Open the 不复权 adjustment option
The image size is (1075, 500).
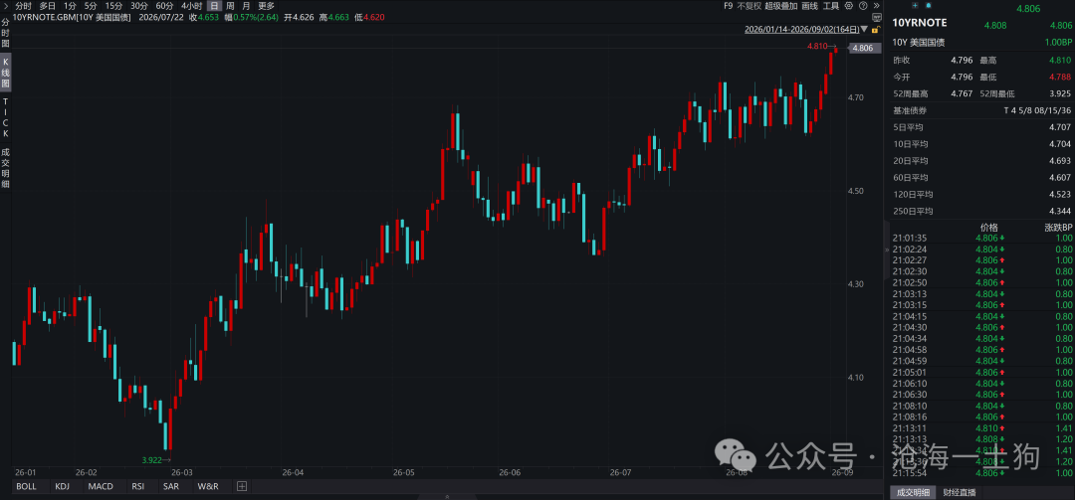750,6
